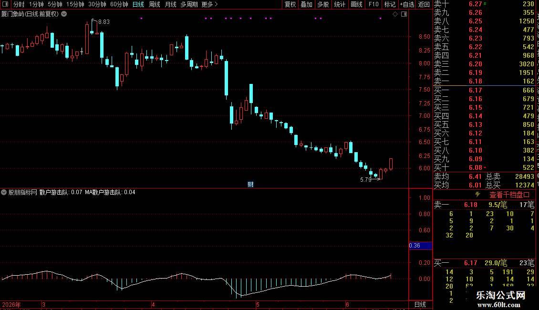Click the lightning bolt icon near 查看千档盘口

point(477,195)
